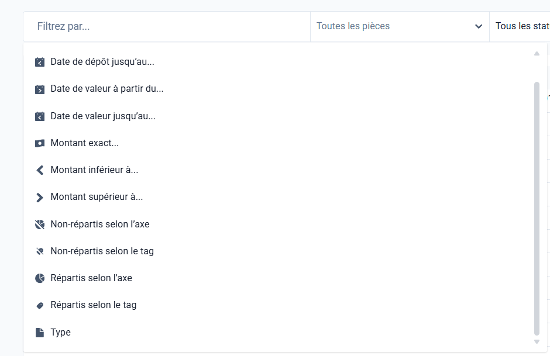Expand the Tous les statuts dropdown
Screen dimensions: 550x356
click(521, 26)
